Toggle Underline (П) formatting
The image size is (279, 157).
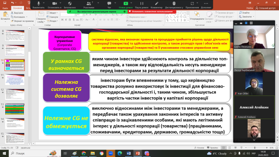click(70, 20)
